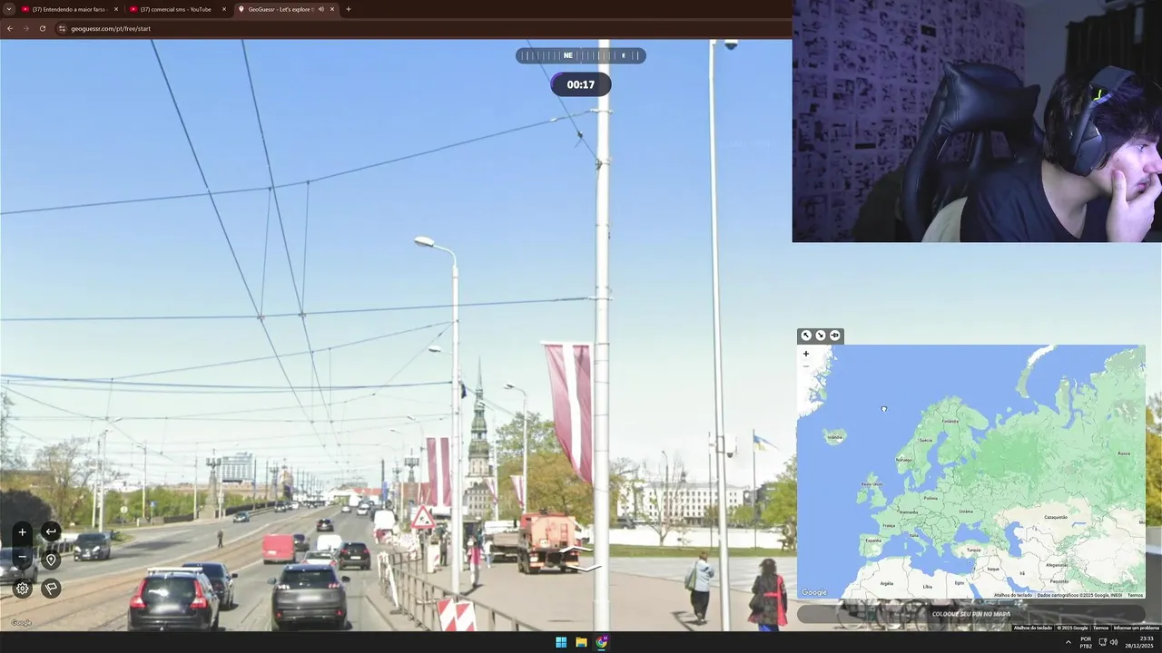Viewport: 1162px width, 653px height.
Task: Go forward in browser history
Action: [25, 28]
